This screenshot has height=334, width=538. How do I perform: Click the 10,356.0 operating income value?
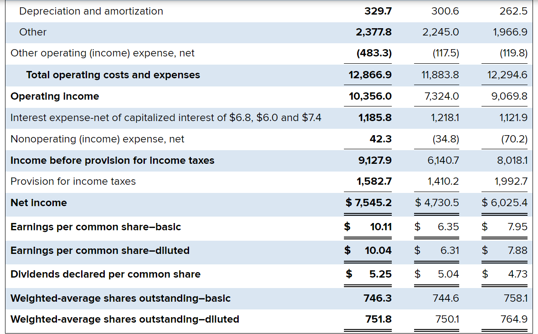(x=369, y=96)
